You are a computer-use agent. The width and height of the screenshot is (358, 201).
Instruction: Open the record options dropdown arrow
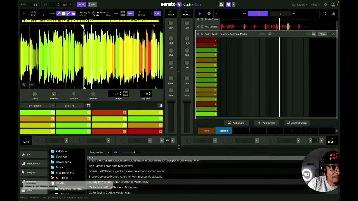216,14
